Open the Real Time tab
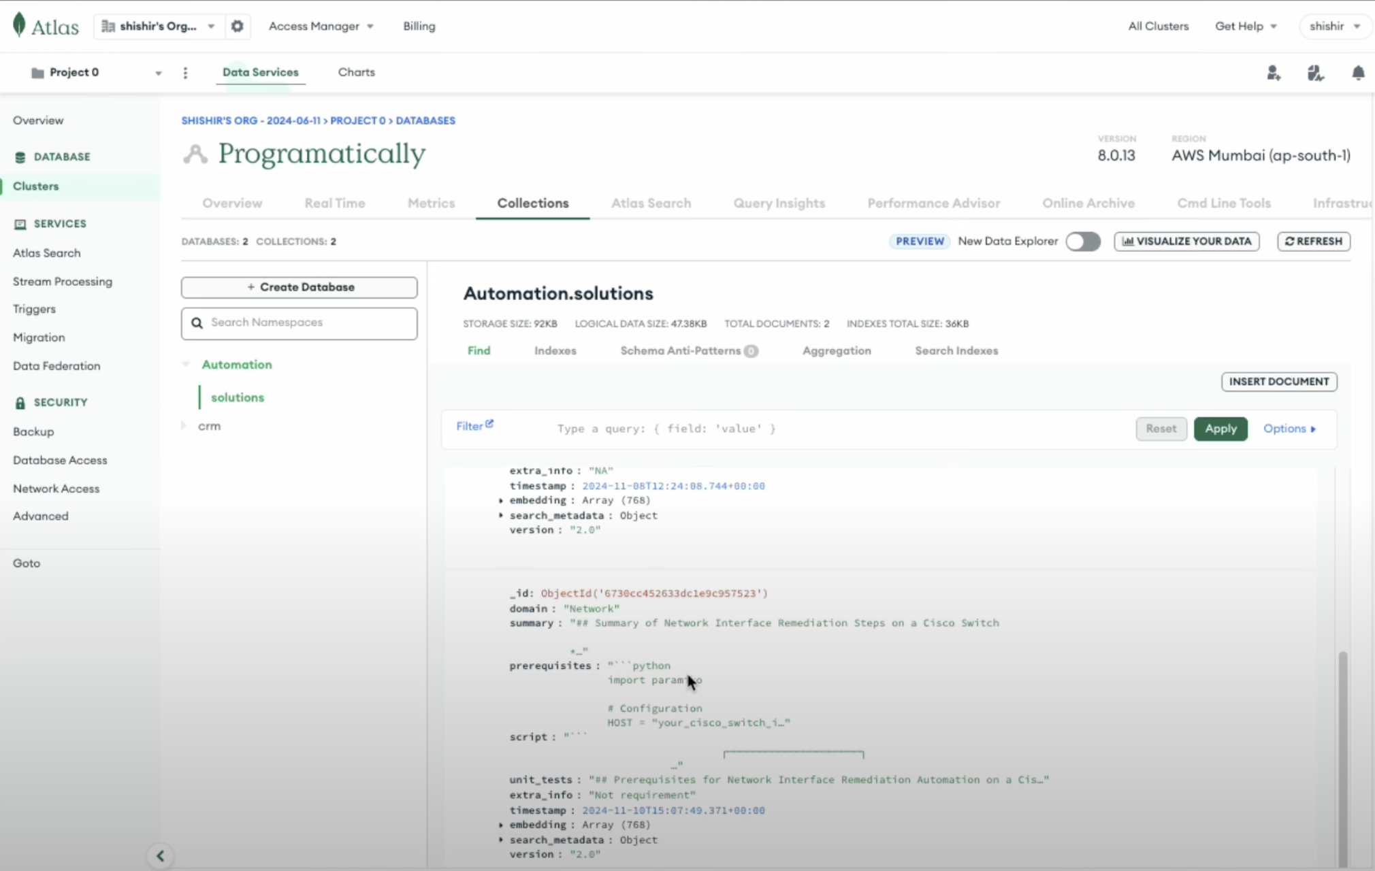Image resolution: width=1375 pixels, height=871 pixels. [x=334, y=203]
